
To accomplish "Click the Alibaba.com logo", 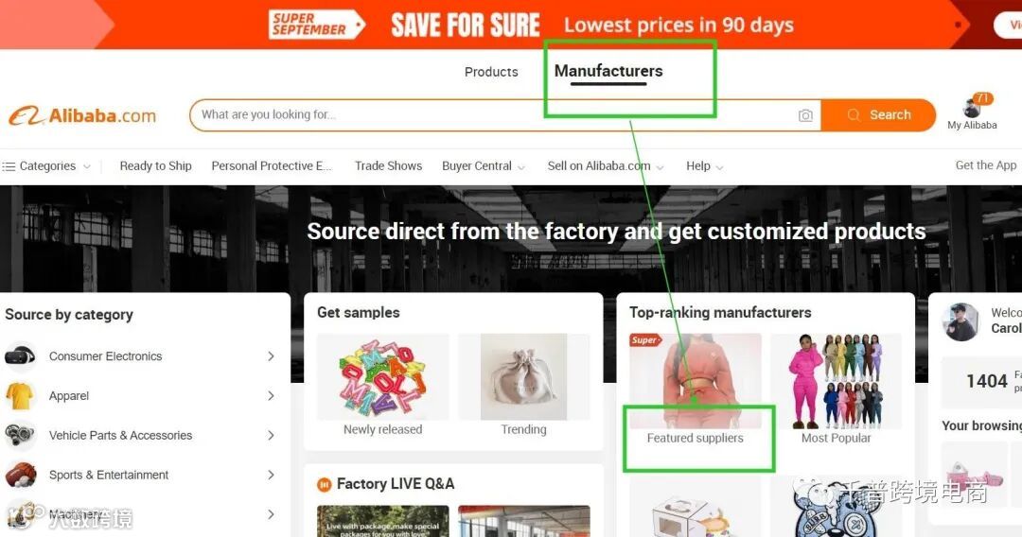I will click(x=82, y=116).
